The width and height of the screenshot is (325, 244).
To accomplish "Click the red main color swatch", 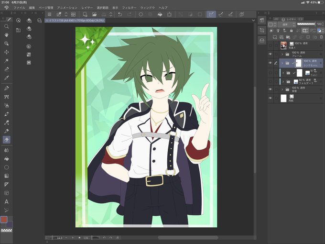I will coord(4,220).
